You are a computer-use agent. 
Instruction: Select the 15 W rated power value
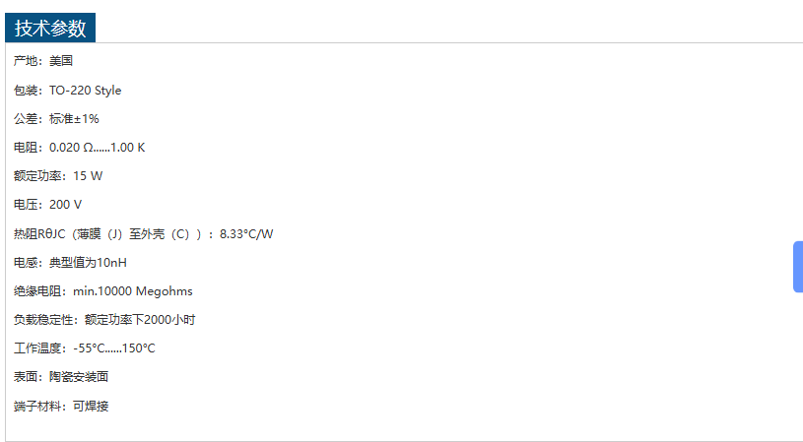[x=88, y=176]
